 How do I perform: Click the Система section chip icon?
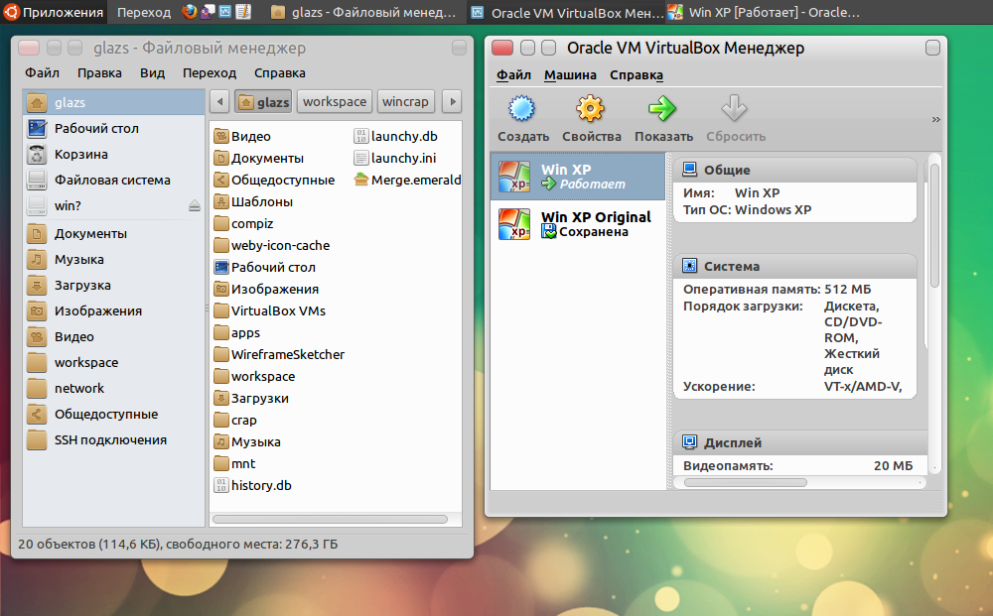[690, 266]
